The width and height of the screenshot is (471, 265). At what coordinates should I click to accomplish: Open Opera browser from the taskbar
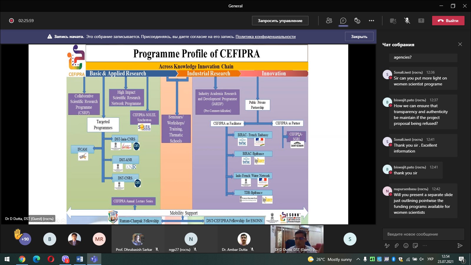point(51,259)
